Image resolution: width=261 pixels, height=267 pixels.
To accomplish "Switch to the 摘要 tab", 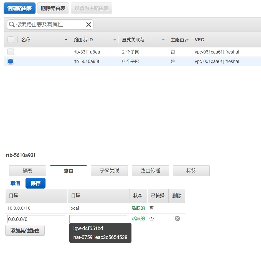I will pyautogui.click(x=27, y=171).
